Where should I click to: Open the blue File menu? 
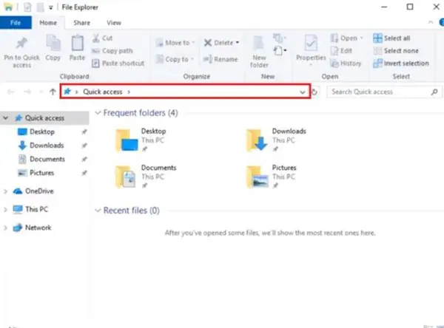[x=16, y=23]
